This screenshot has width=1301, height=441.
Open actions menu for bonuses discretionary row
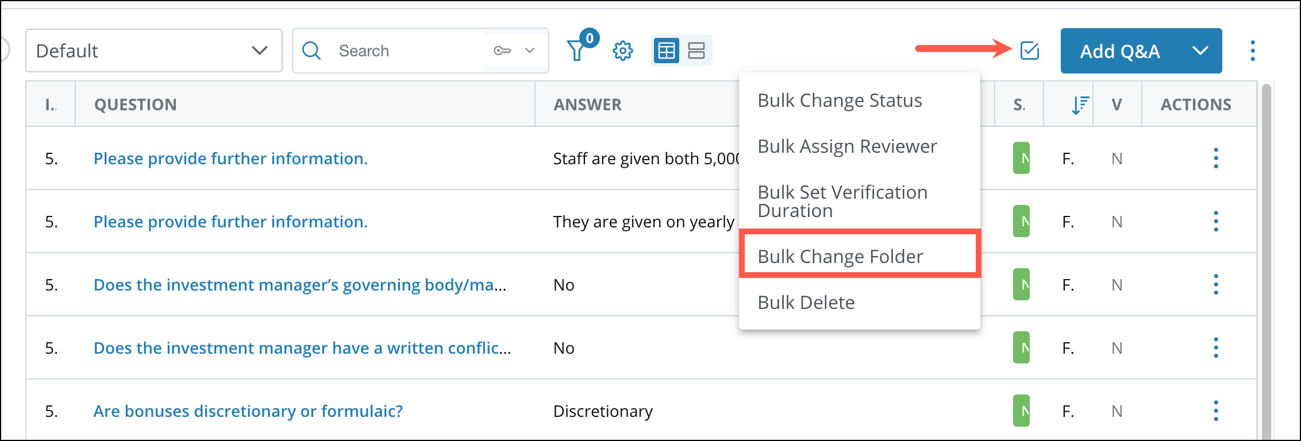1216,411
